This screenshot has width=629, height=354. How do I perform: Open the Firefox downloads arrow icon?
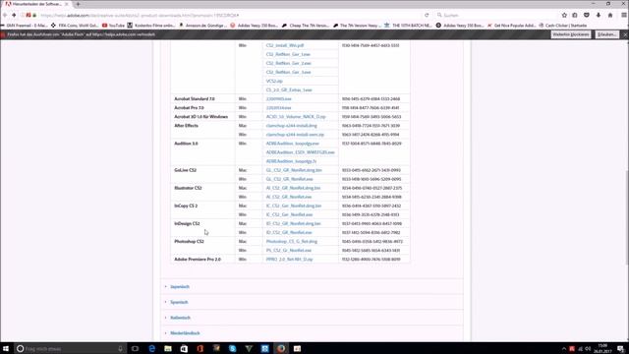point(599,16)
